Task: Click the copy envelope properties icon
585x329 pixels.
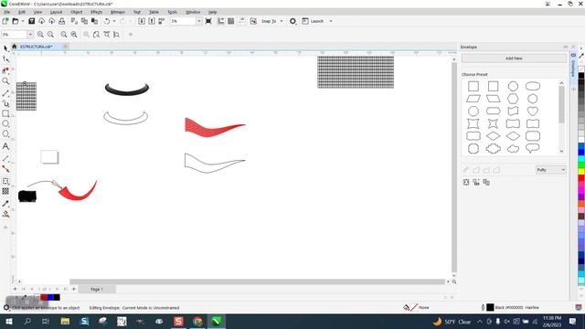Action: 486,182
